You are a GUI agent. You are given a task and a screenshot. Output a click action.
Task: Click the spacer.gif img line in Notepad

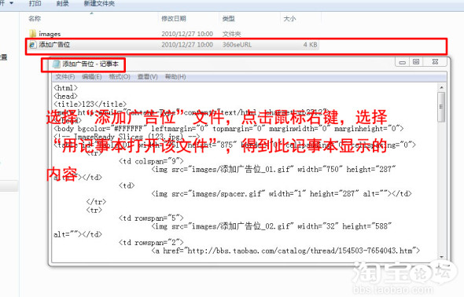[282, 194]
